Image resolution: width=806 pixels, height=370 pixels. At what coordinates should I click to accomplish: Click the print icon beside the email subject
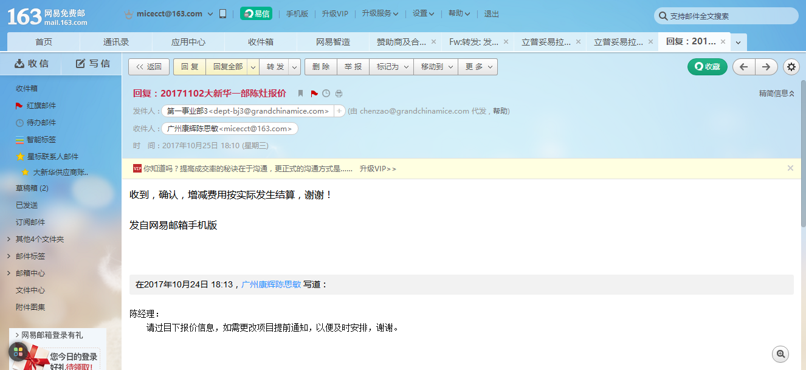[339, 94]
